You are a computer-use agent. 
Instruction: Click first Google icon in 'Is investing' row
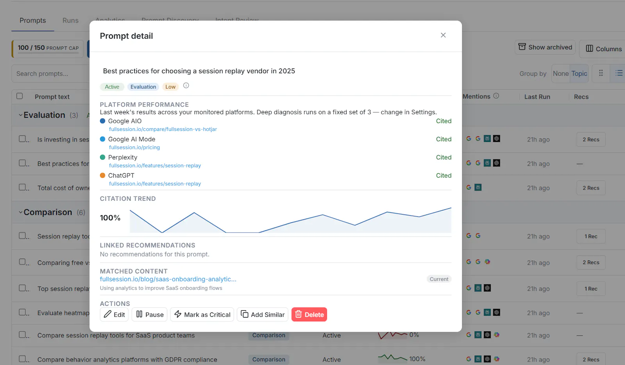click(469, 138)
